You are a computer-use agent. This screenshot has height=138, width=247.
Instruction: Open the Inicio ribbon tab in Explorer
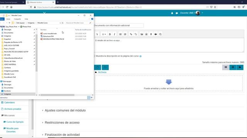pyautogui.click(x=8, y=19)
